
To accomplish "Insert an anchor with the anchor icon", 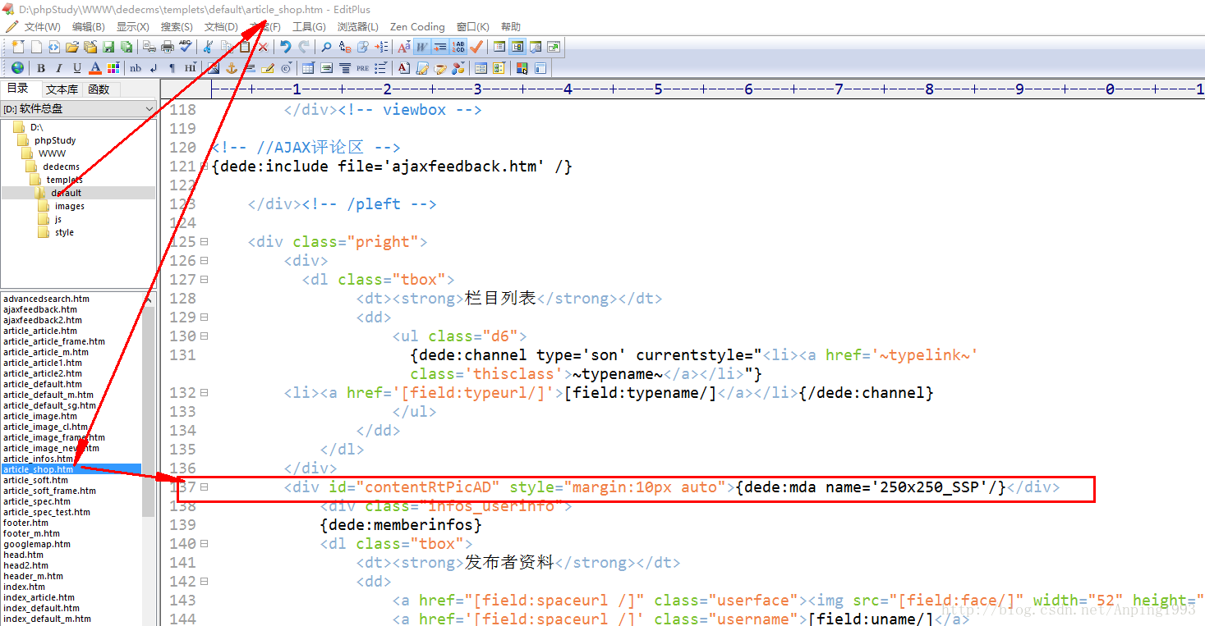I will [x=232, y=68].
